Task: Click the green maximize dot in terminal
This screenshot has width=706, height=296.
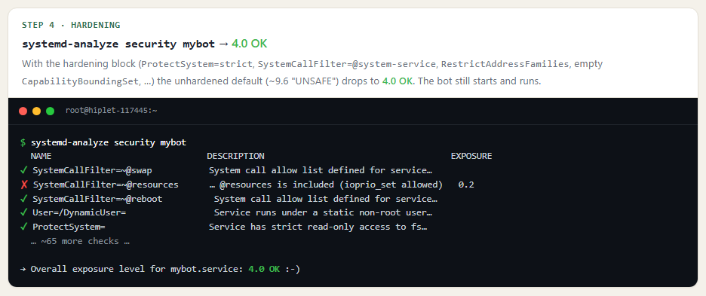Action: pyautogui.click(x=50, y=111)
